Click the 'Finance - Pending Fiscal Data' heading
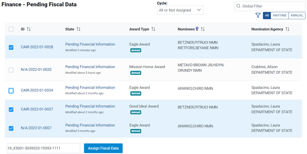Viewport: 307px width, 154px height. coord(39,5)
